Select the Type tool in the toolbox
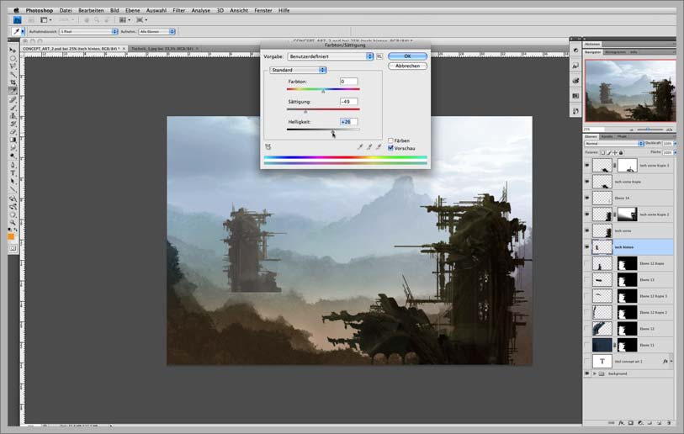Viewport: 684px width, 434px height. point(13,173)
